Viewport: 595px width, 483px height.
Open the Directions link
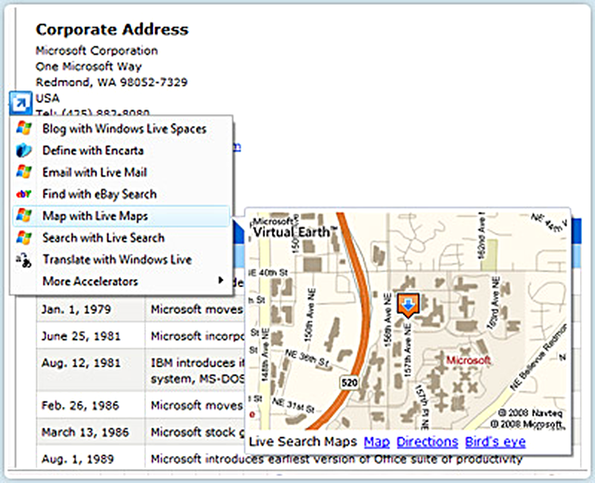coord(428,442)
